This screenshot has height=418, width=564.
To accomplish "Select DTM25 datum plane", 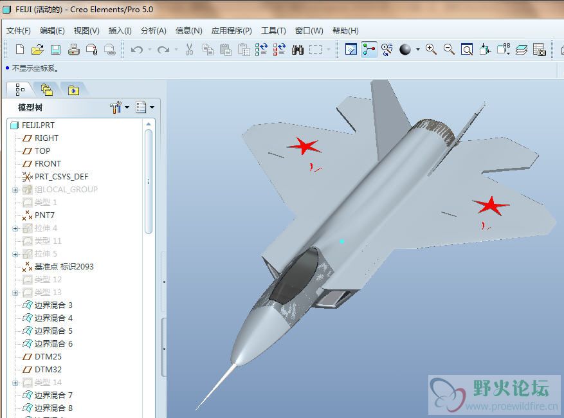I will tap(48, 356).
